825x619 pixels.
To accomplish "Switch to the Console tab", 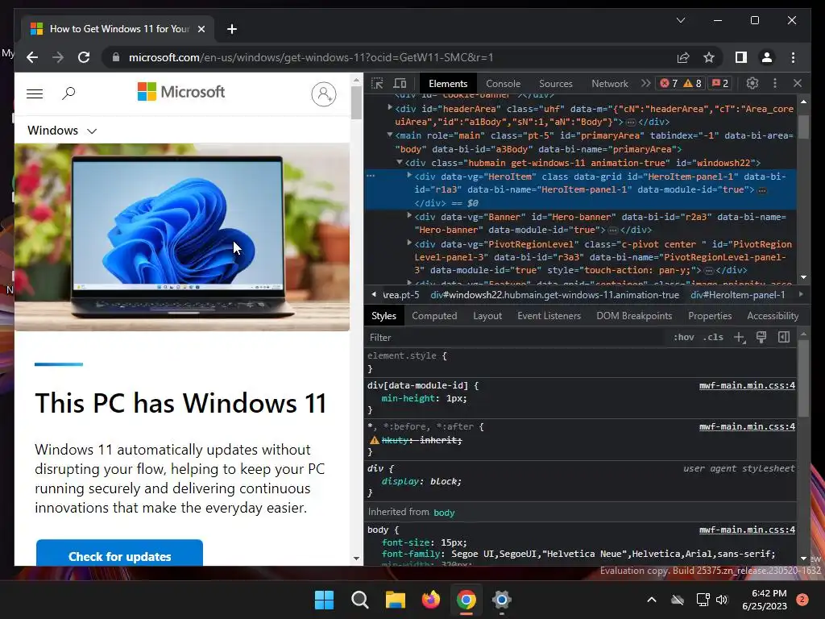I will coord(503,84).
